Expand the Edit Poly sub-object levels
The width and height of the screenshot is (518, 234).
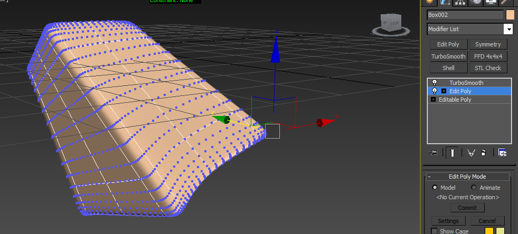pos(444,91)
